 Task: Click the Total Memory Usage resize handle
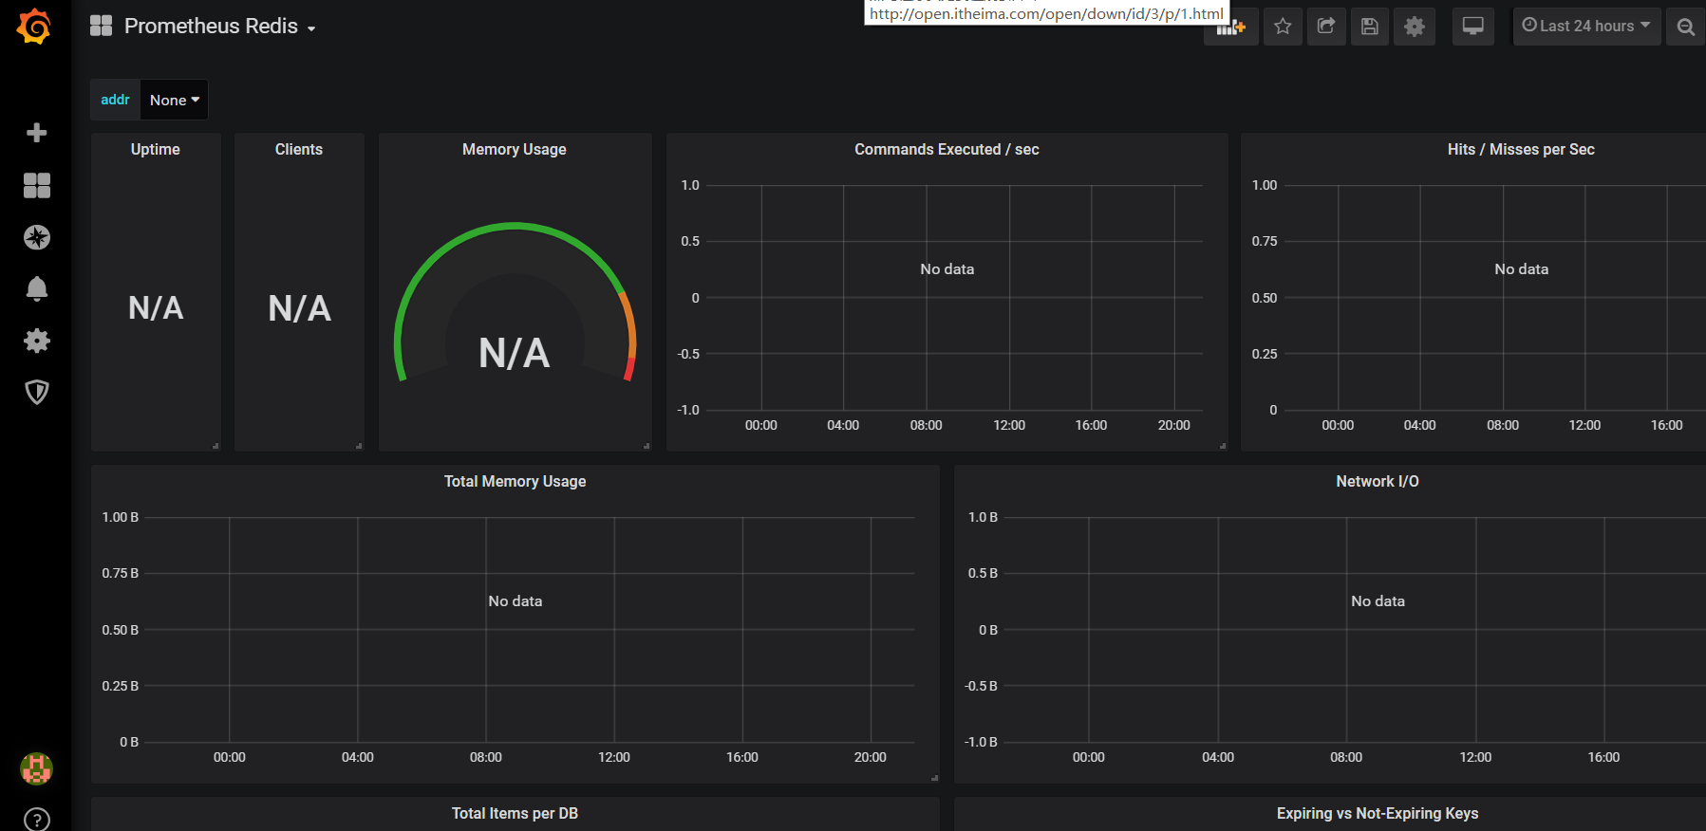click(934, 778)
